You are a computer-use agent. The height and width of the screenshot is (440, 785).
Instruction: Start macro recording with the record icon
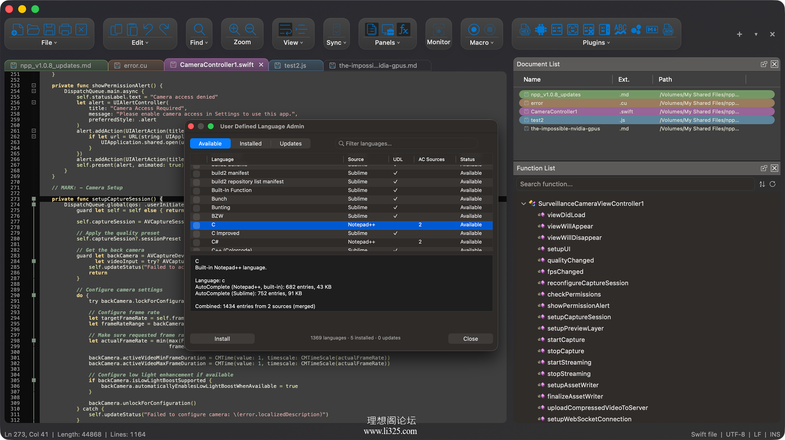[474, 30]
